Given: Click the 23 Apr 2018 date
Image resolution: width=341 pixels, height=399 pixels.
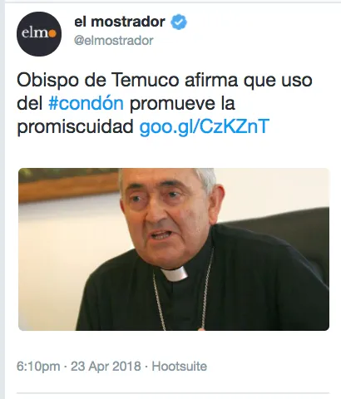Looking at the screenshot, I should point(106,366).
